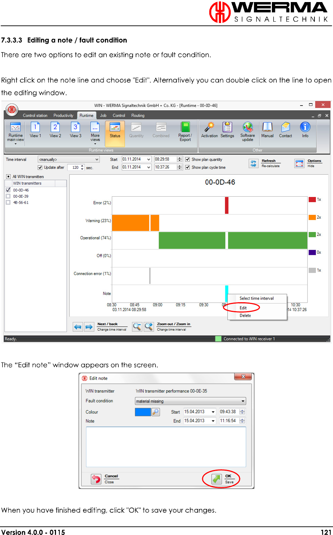Click the Options hide icon
The image size is (333, 535).
coord(300,164)
